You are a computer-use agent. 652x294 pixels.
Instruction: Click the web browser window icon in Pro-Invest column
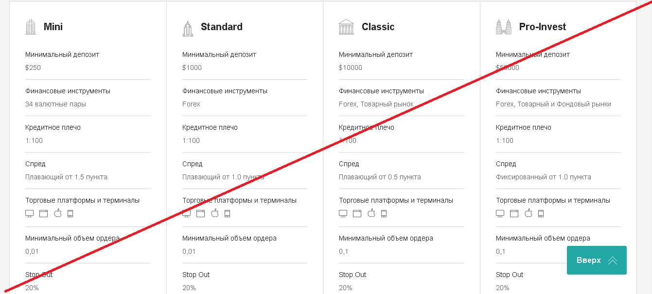point(514,213)
